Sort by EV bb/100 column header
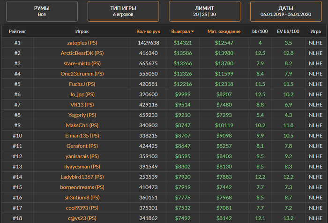Viewport: 328px width, 223px height. (288, 31)
